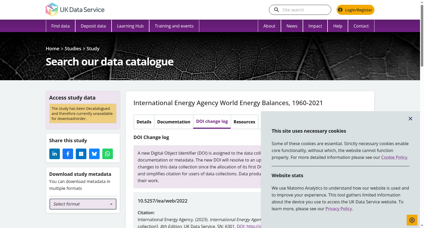Open the Privacy Policy link

[339, 209]
